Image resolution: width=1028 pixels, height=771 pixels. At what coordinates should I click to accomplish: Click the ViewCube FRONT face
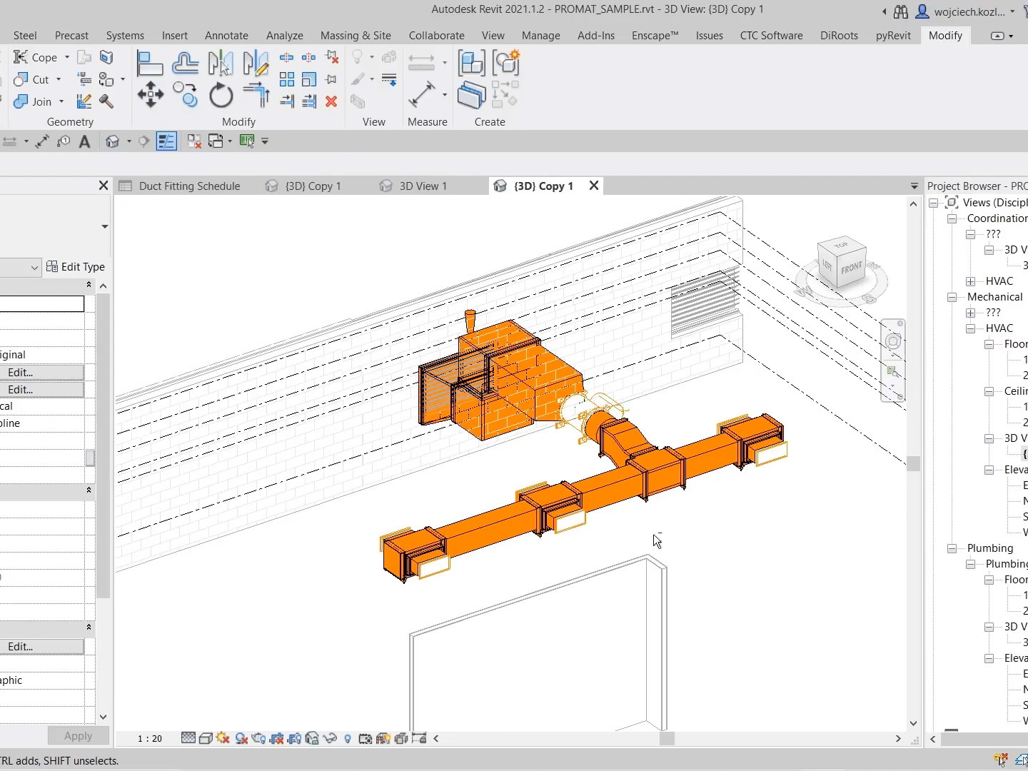coord(851,268)
